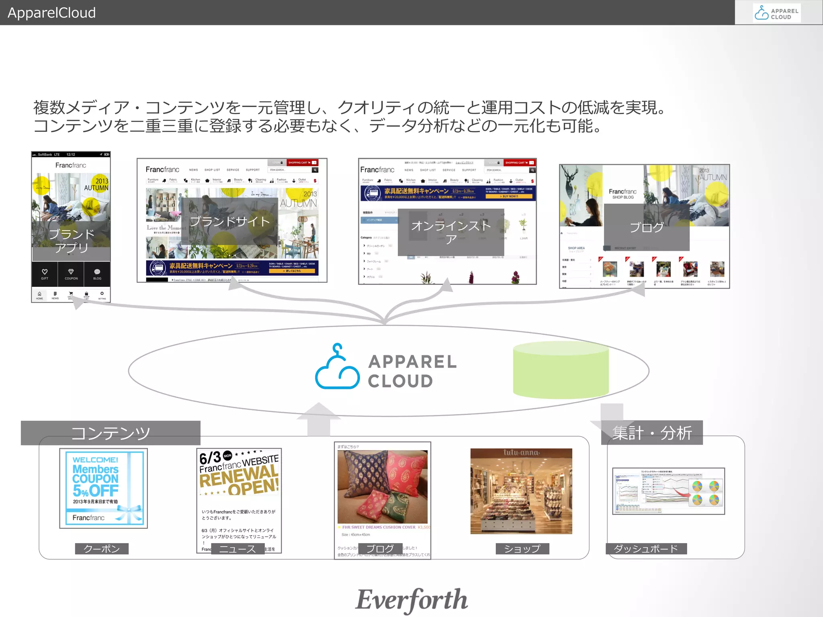Open the Members Coupon 5% OFF image
Image resolution: width=823 pixels, height=617 pixels.
[104, 488]
